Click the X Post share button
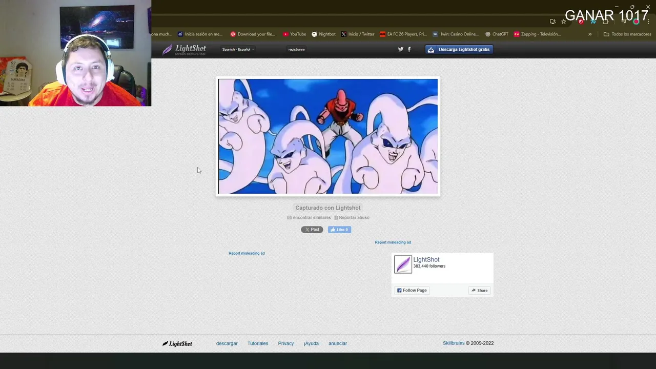This screenshot has width=656, height=369. click(x=312, y=230)
